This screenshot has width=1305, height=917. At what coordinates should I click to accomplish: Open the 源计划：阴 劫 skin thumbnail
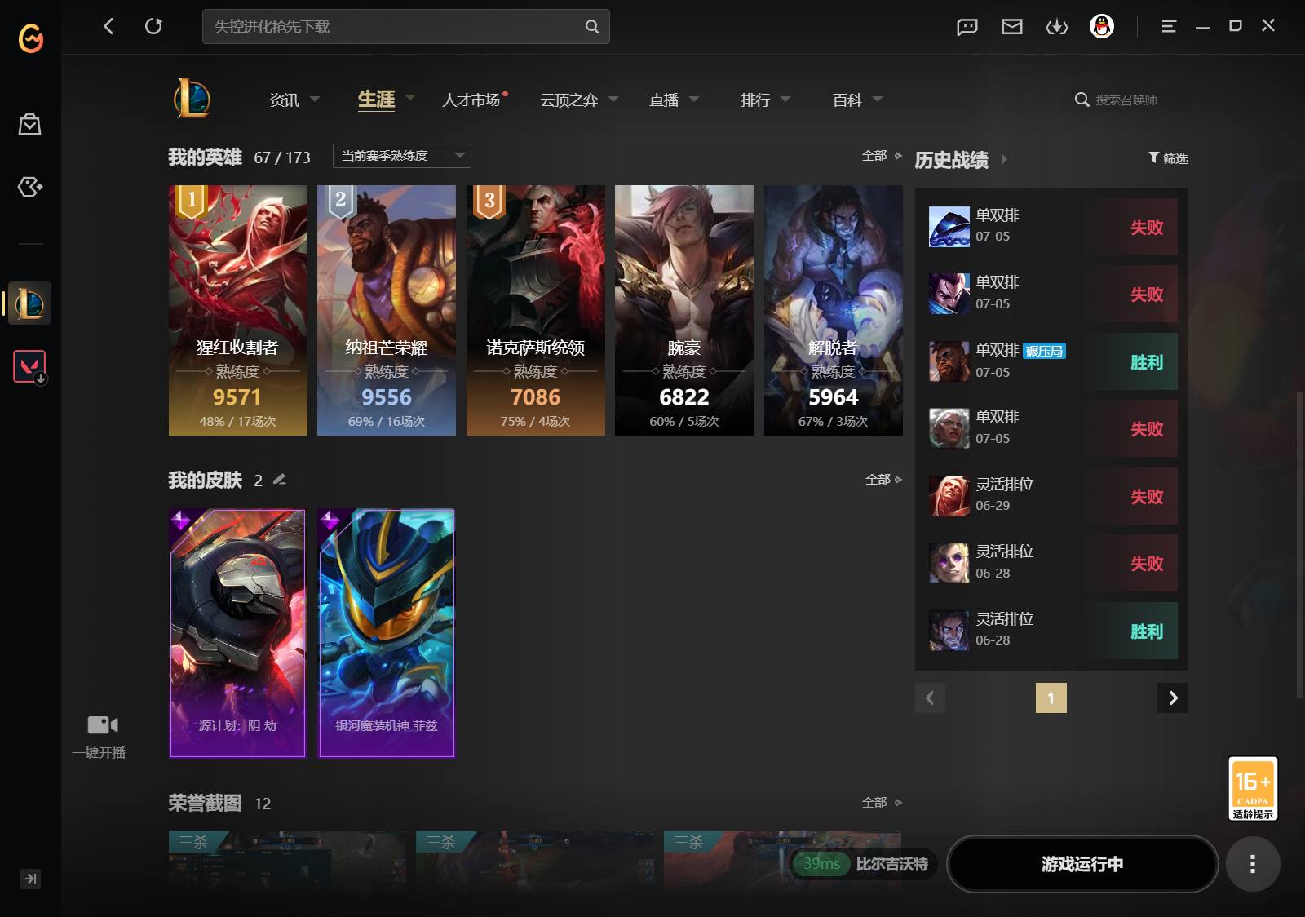(x=237, y=633)
